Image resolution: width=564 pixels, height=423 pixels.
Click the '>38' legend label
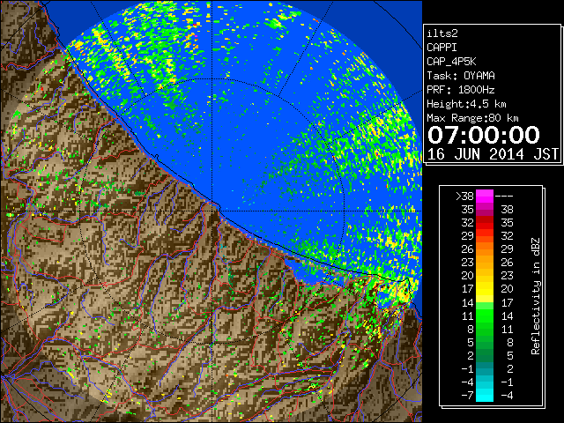coord(464,197)
